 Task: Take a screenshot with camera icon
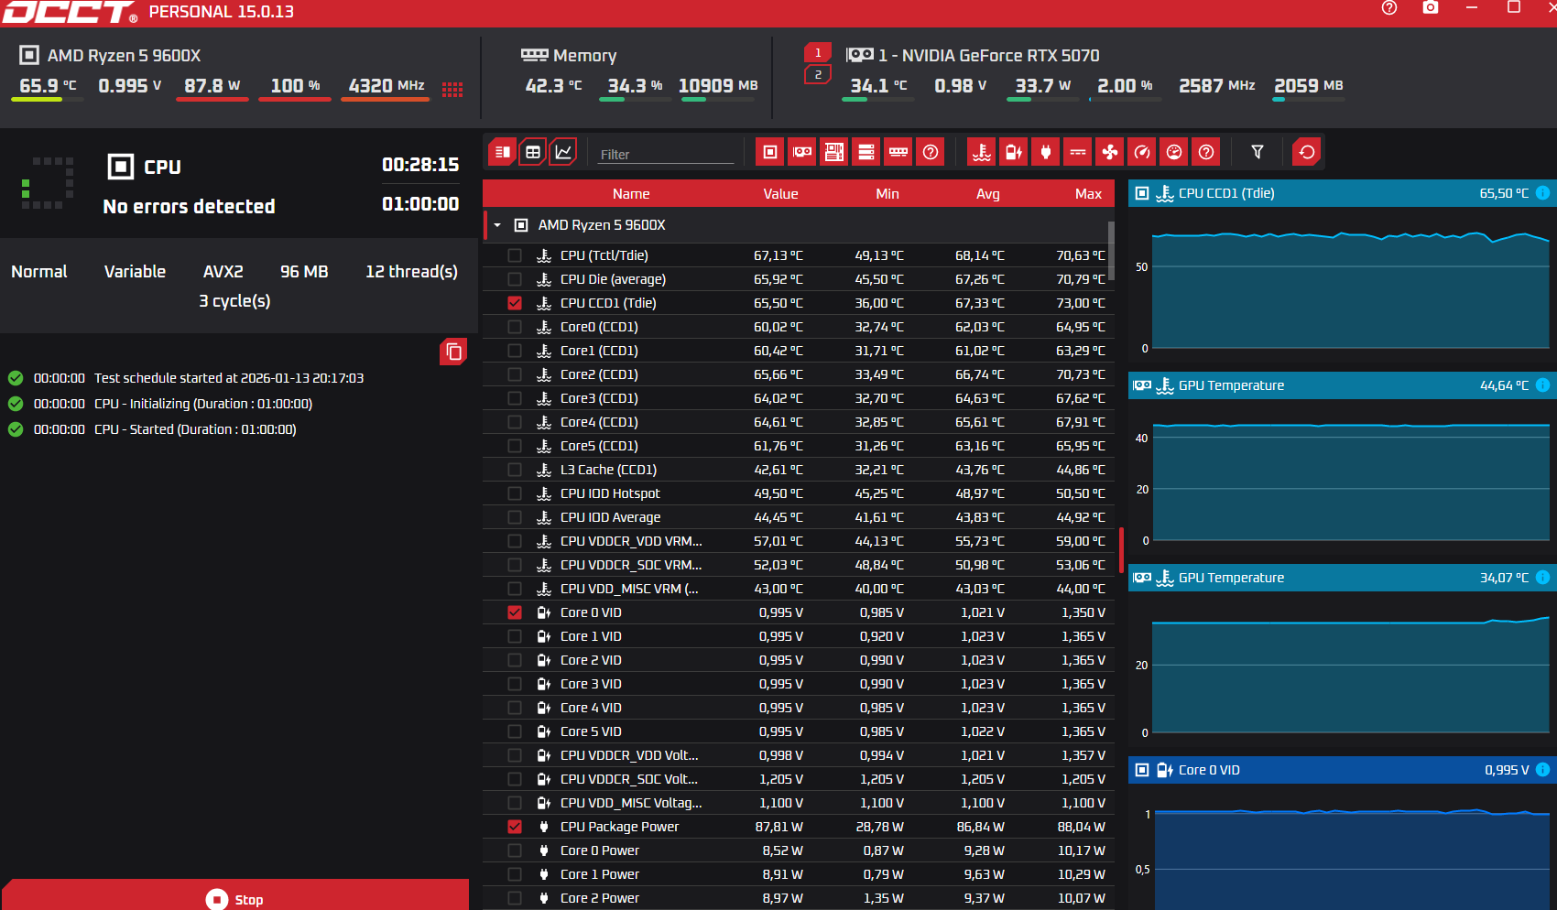(1431, 8)
